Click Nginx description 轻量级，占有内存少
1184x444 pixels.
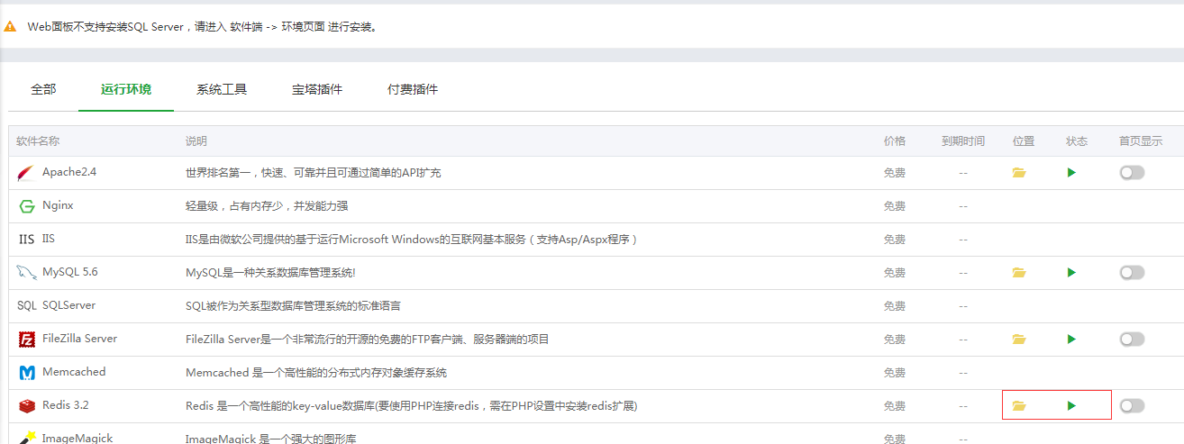(x=267, y=206)
